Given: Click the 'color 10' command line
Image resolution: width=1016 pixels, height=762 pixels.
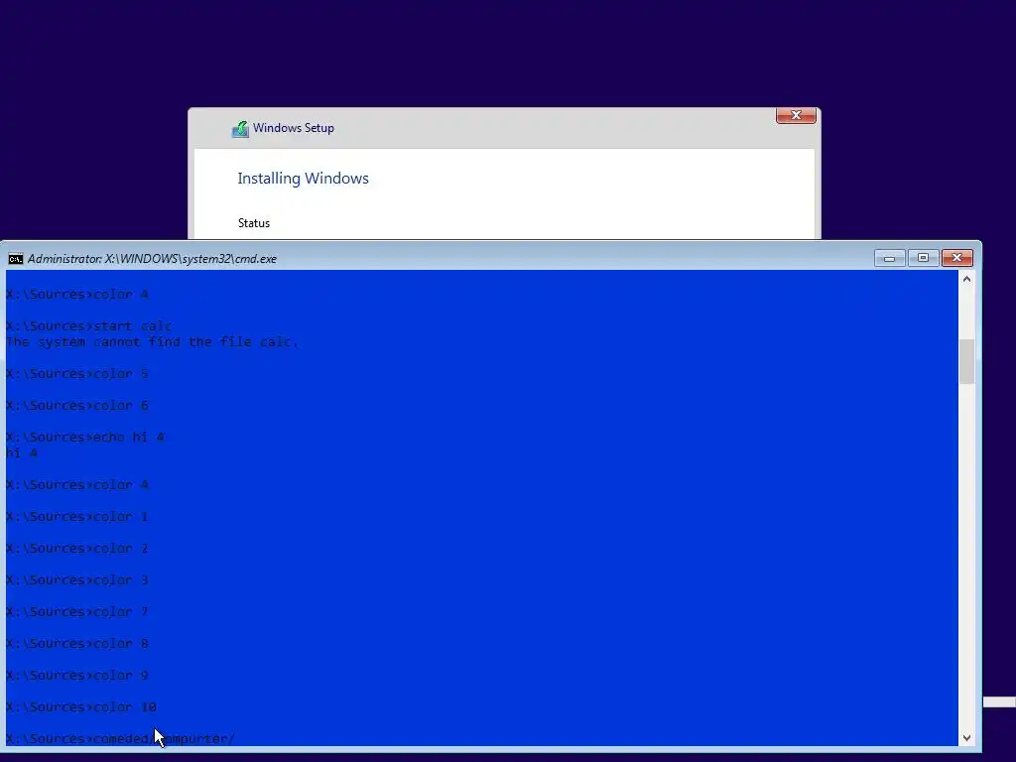Looking at the screenshot, I should click(81, 706).
